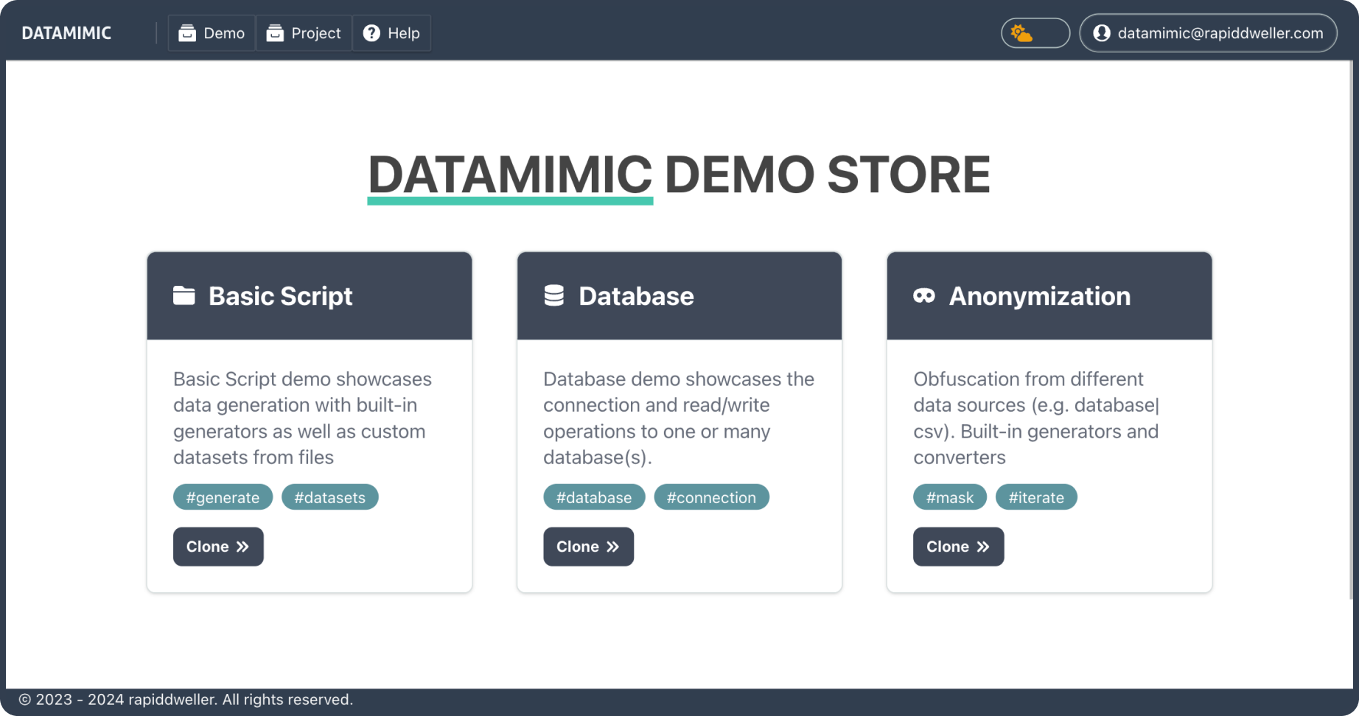Open the Project menu
The height and width of the screenshot is (716, 1359).
click(304, 32)
